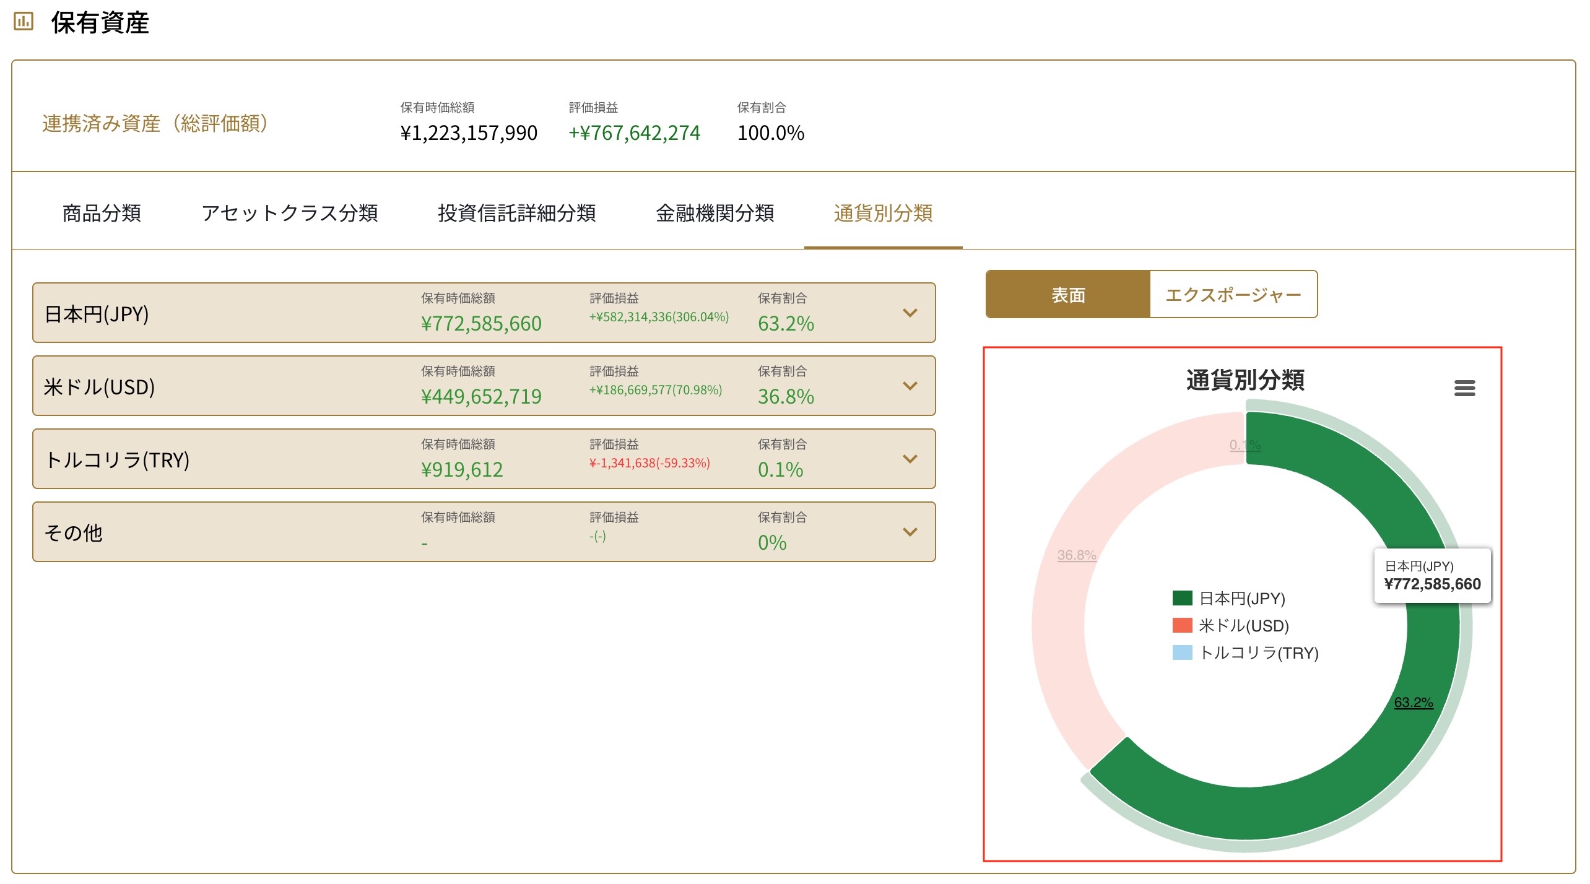1590x884 pixels.
Task: Open the 投資信託詳細分類 tab
Action: click(x=516, y=213)
